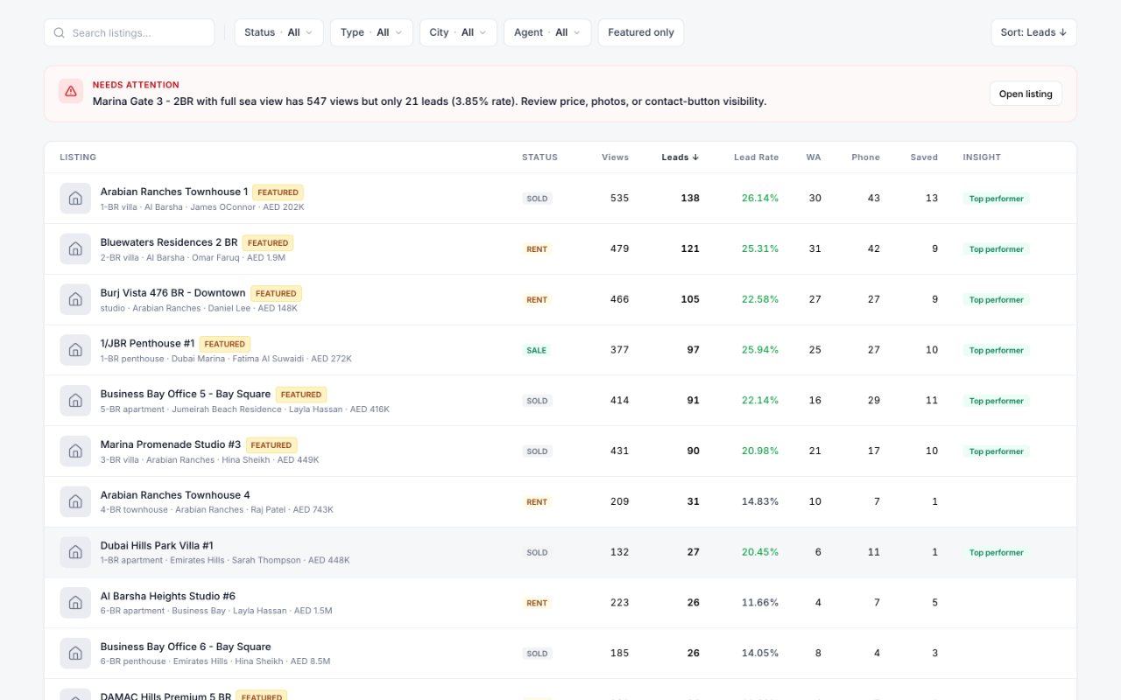This screenshot has width=1121, height=700.
Task: Click the red warning triangle icon
Action: pos(71,91)
